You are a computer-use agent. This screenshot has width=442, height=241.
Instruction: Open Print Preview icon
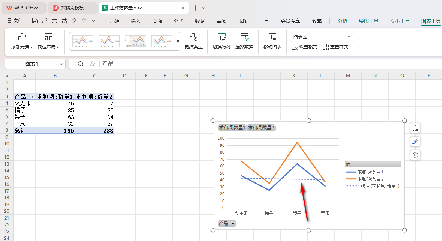click(64, 21)
